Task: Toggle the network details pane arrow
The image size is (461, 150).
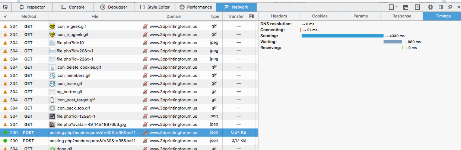Action: point(251,16)
